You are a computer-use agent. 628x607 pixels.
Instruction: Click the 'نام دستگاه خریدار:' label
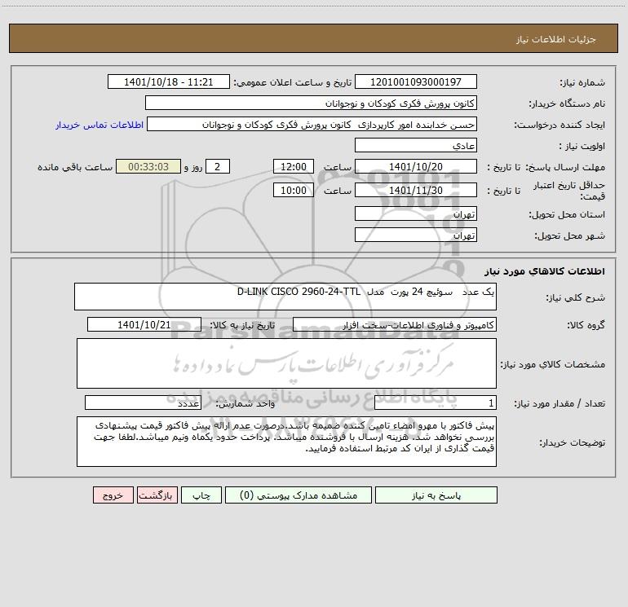point(567,104)
